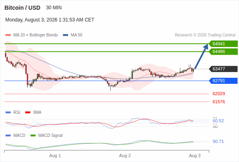Click the Aug 3 date label
Viewport: 239px width, 162px height.
195,156
